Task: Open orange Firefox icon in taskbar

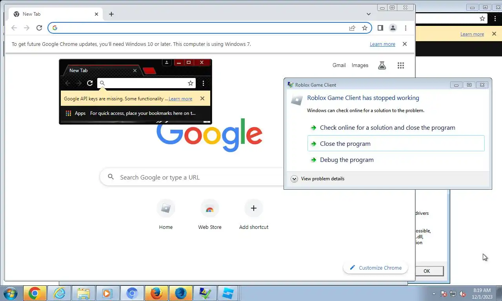Action: click(x=156, y=293)
